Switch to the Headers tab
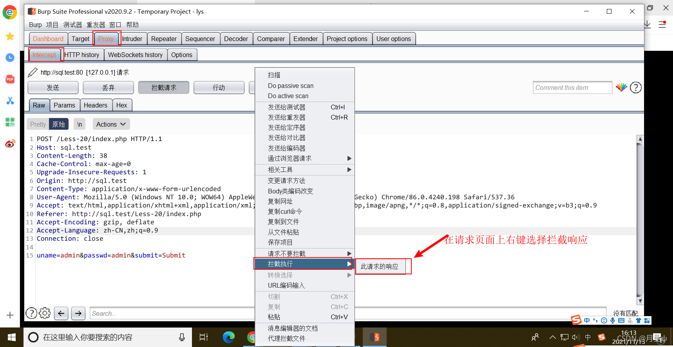 [95, 105]
